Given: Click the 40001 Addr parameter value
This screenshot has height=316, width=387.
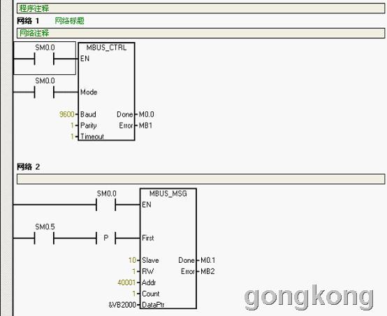Looking at the screenshot, I should [x=126, y=282].
